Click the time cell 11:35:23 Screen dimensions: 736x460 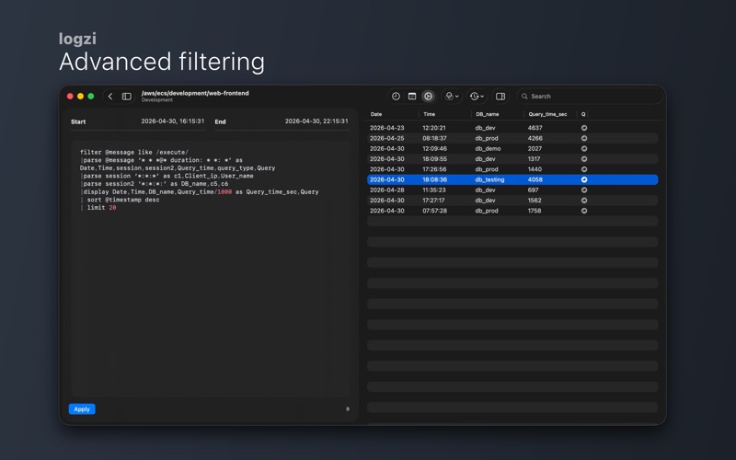click(434, 190)
